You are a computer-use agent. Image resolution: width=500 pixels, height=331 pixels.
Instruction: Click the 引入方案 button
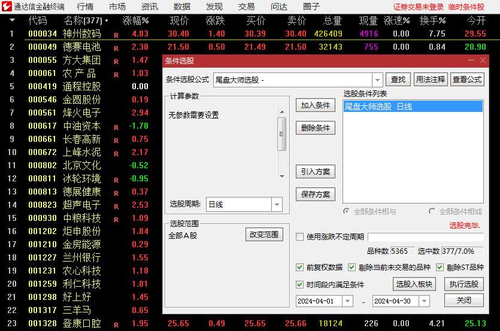click(316, 172)
